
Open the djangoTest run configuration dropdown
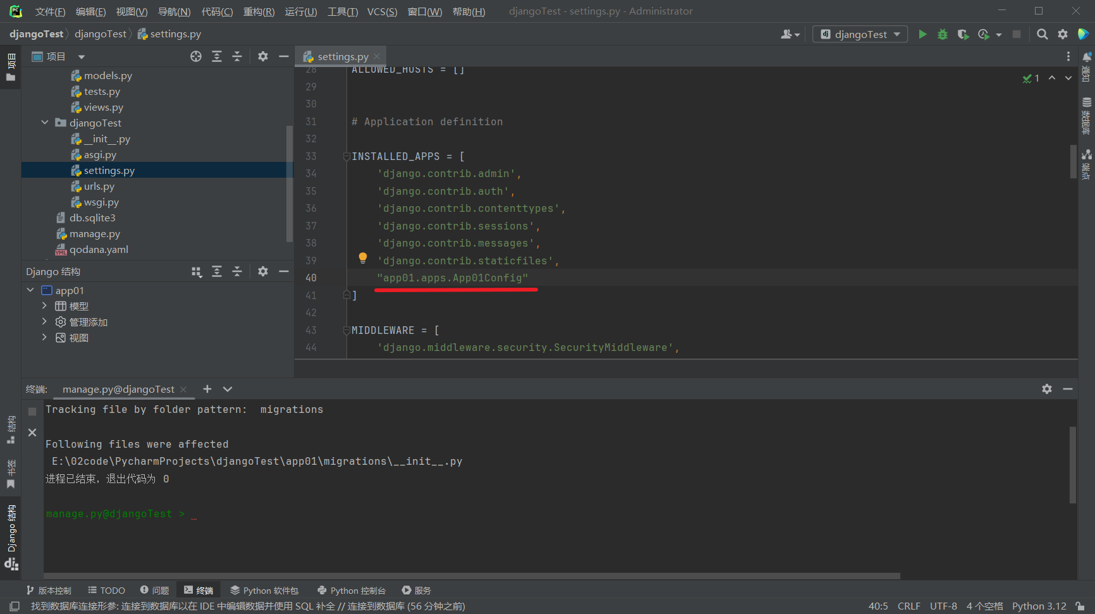pos(860,34)
